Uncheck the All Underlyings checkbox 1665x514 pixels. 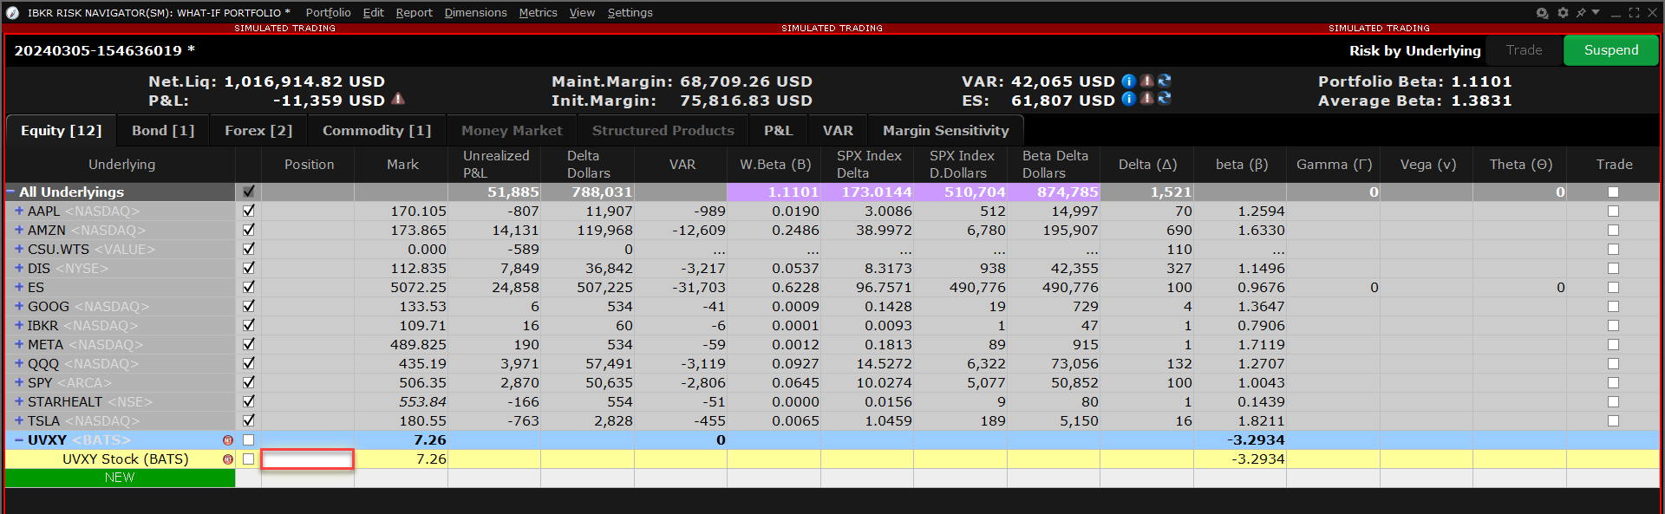[x=249, y=192]
